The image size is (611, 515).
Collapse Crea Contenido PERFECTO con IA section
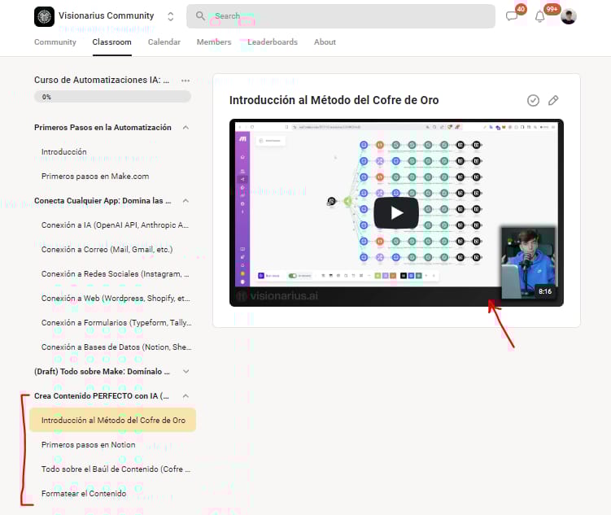click(x=185, y=395)
